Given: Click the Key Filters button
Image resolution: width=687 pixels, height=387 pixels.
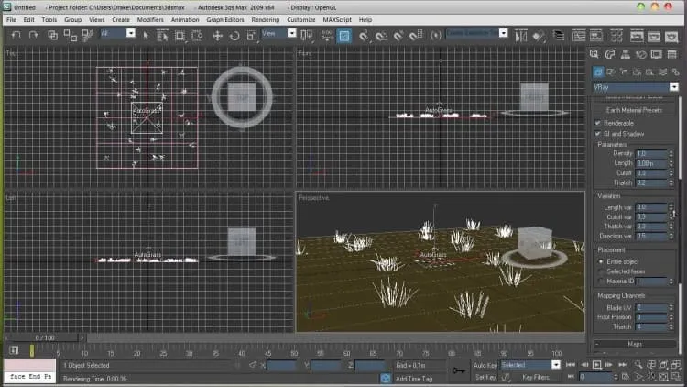Looking at the screenshot, I should pyautogui.click(x=536, y=377).
